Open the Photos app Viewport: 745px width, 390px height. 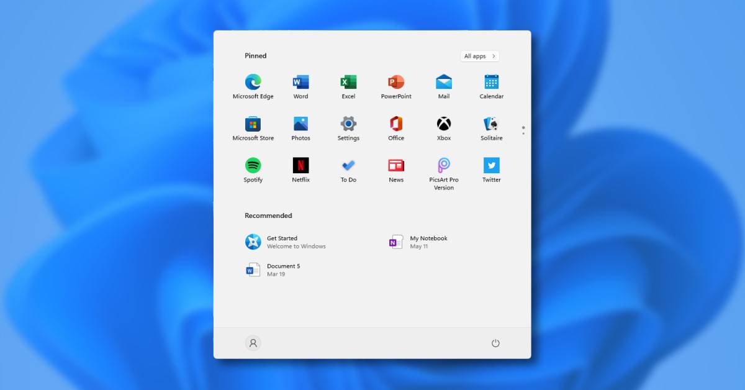[x=300, y=124]
